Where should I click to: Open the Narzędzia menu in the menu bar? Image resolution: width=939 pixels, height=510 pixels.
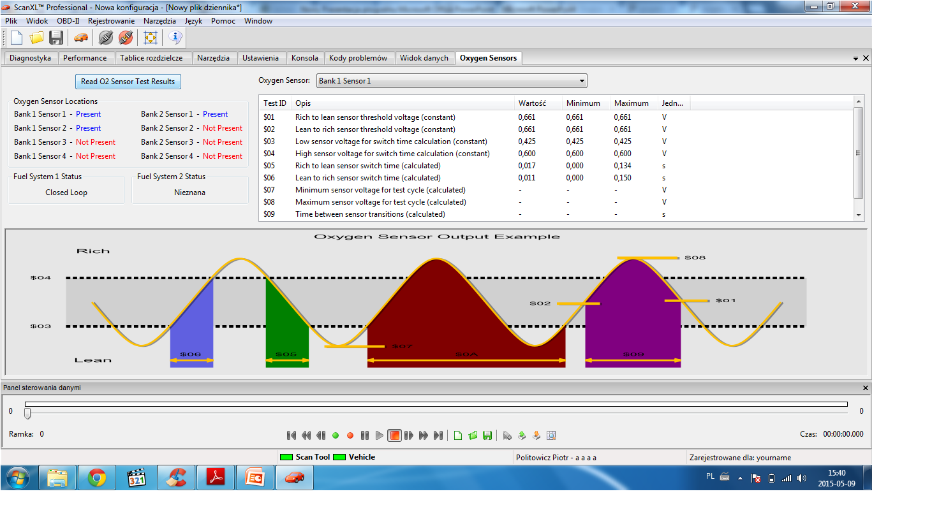(159, 21)
